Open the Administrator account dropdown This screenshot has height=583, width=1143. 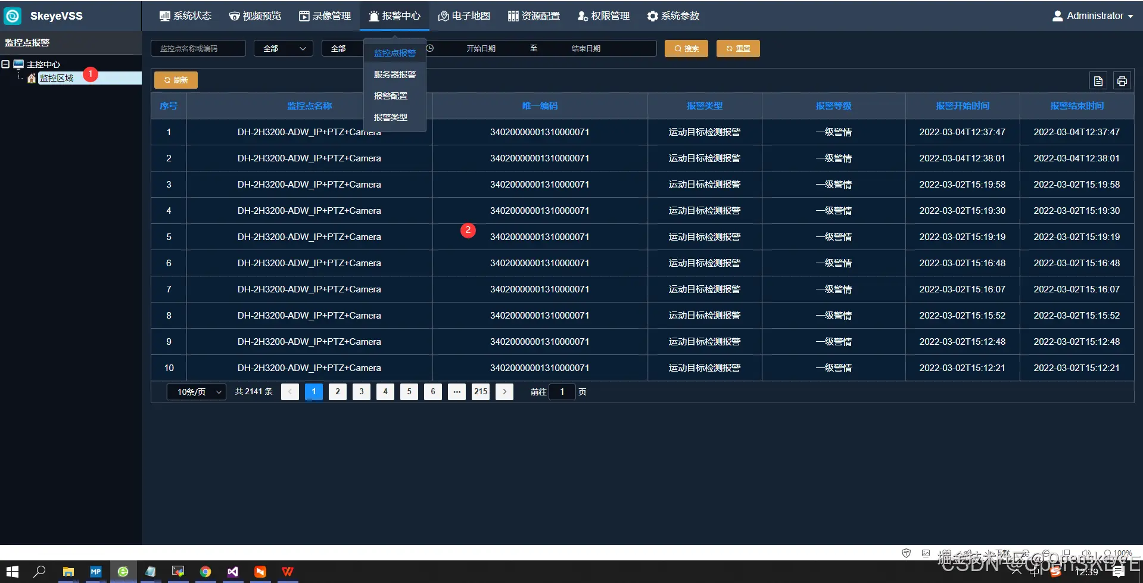(x=1092, y=16)
